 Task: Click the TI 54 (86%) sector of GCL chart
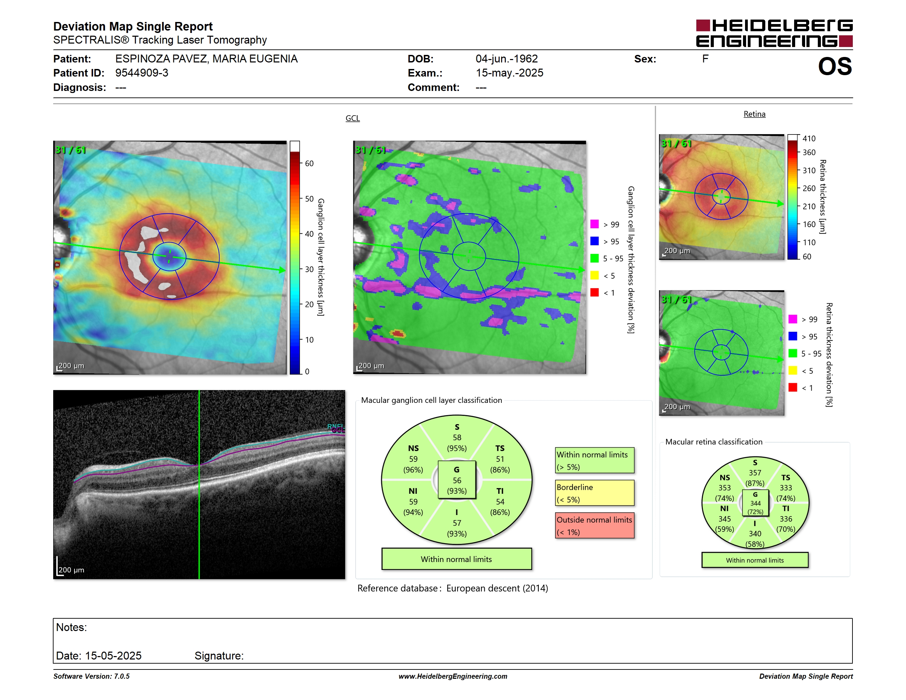coord(500,502)
